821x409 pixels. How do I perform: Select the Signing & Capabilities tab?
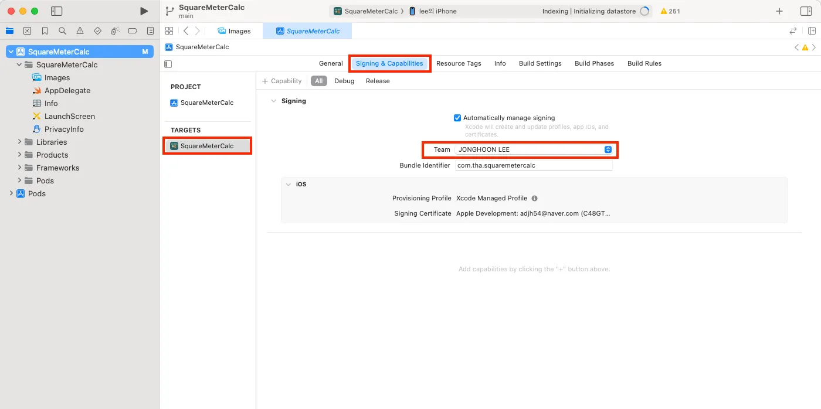[389, 63]
